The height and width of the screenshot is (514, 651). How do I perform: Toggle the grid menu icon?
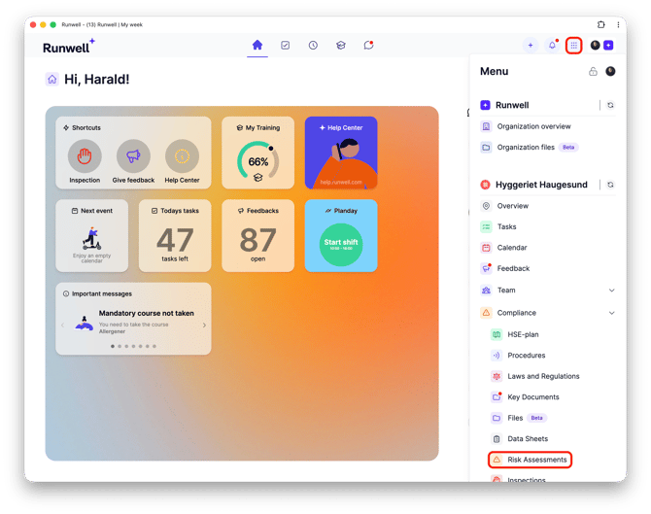(x=574, y=46)
